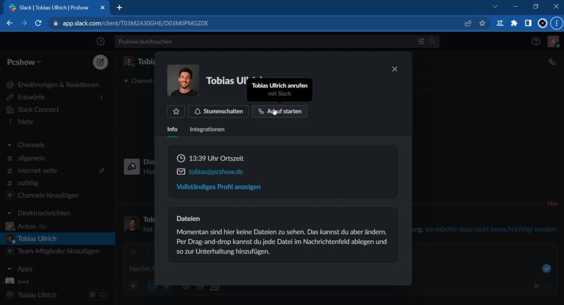The image size is (564, 305).
Task: Click the search magnifier icon
Action: click(432, 41)
